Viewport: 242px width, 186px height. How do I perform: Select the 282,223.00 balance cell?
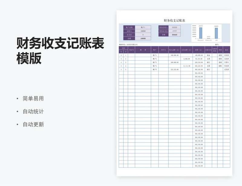tap(199, 66)
